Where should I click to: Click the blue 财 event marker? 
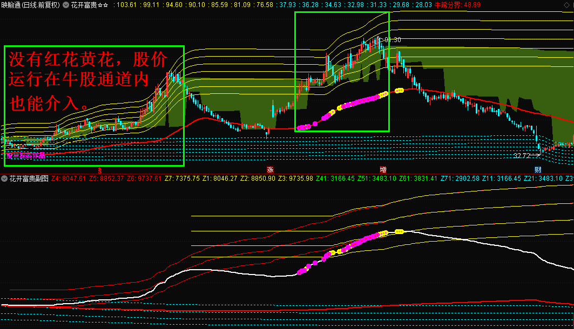click(538, 169)
